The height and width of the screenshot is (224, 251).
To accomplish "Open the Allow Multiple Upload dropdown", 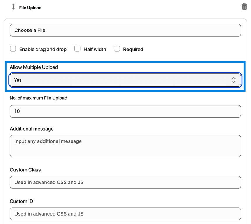I will pos(125,80).
